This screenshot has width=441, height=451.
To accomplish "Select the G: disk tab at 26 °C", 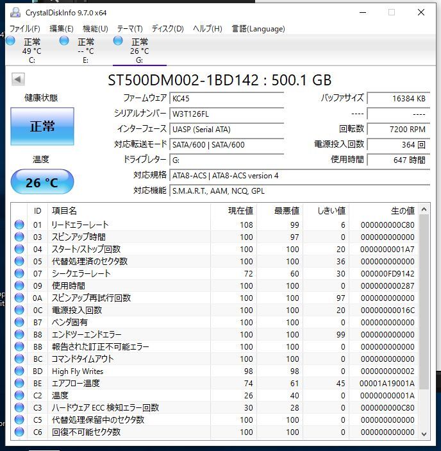I will (x=140, y=51).
